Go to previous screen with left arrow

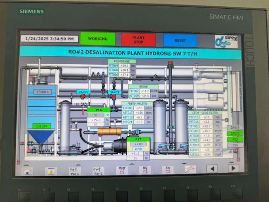(212, 169)
